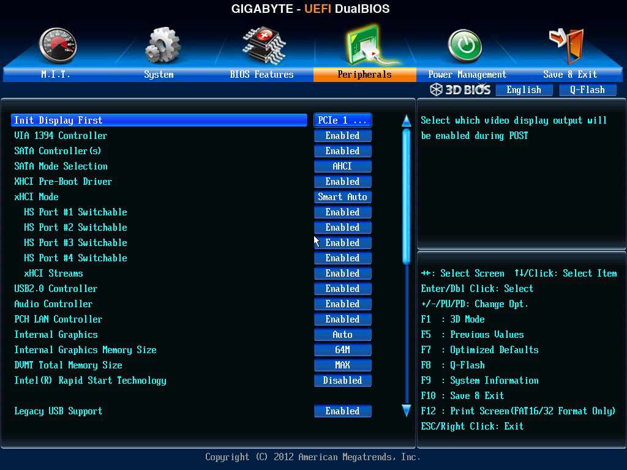627x470 pixels.
Task: Toggle xHCI Streams Enabled value
Action: (343, 274)
